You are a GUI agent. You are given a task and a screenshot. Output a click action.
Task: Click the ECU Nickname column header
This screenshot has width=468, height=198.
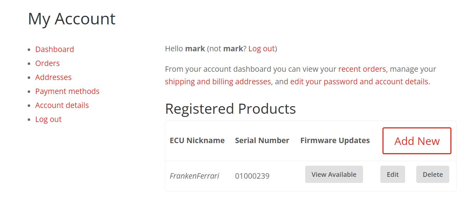click(197, 140)
